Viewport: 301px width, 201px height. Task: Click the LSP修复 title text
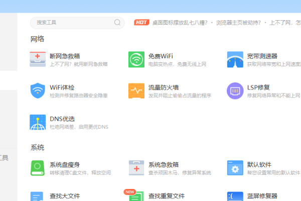[258, 87]
